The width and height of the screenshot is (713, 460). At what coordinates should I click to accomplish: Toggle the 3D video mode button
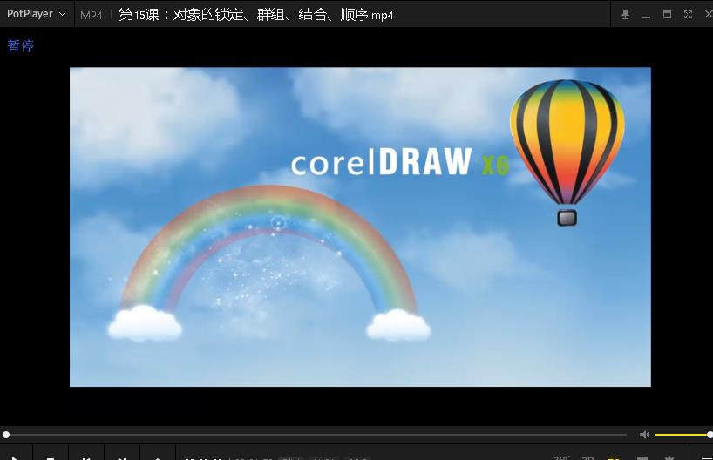[588, 457]
